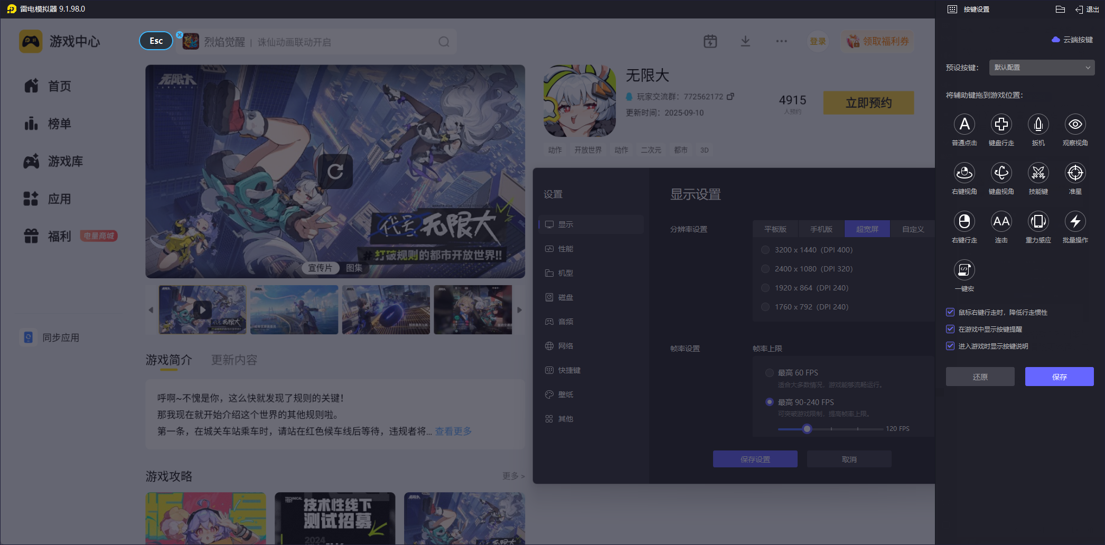The width and height of the screenshot is (1105, 545).
Task: Open 应用 apps in sidebar
Action: (48, 199)
